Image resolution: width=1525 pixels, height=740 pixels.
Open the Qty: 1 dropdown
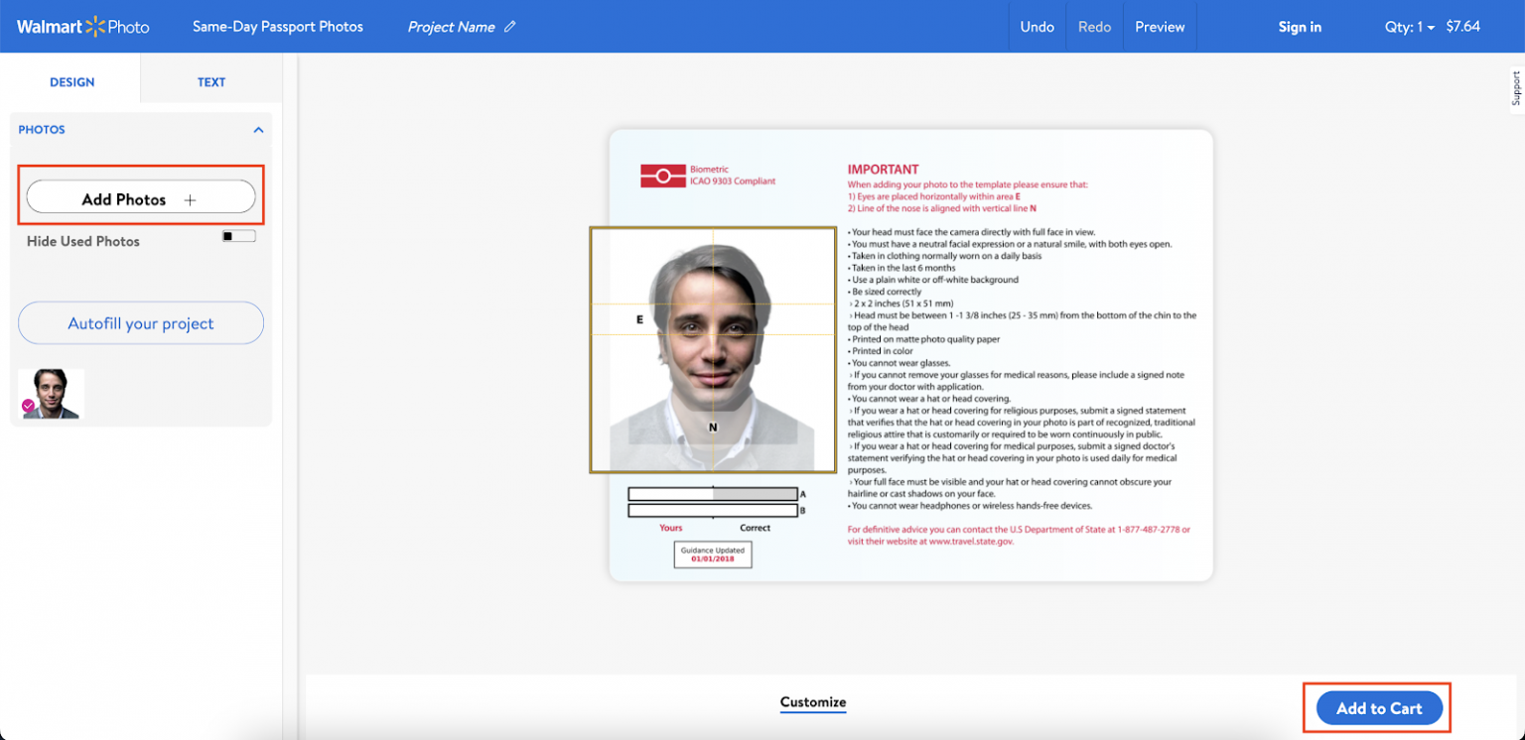[1410, 27]
